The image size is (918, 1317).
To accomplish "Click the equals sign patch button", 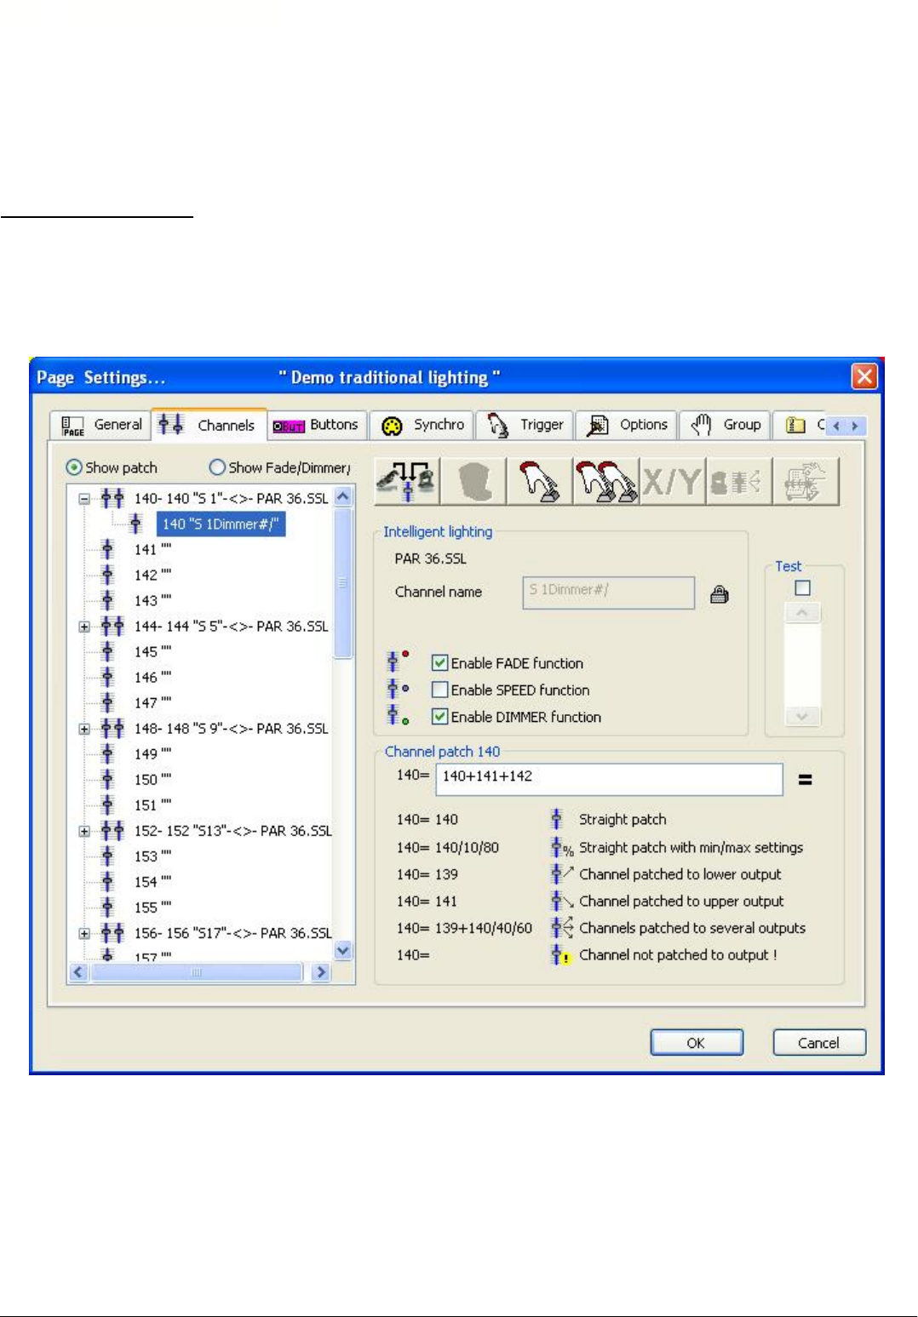I will tap(805, 779).
